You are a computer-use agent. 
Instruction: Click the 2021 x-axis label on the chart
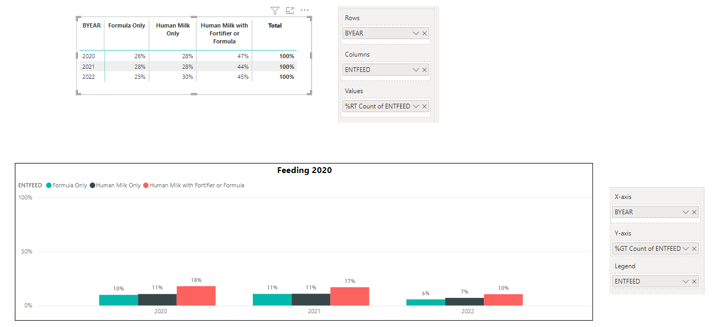coord(314,312)
